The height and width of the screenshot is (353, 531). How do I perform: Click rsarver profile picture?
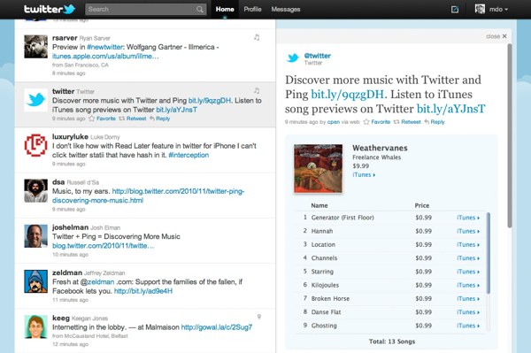point(36,47)
